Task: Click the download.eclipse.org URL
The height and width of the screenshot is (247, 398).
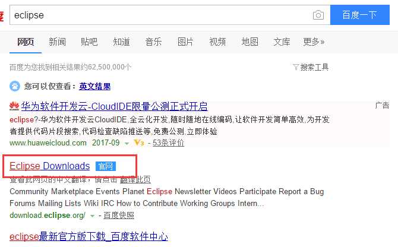Action: (48, 216)
